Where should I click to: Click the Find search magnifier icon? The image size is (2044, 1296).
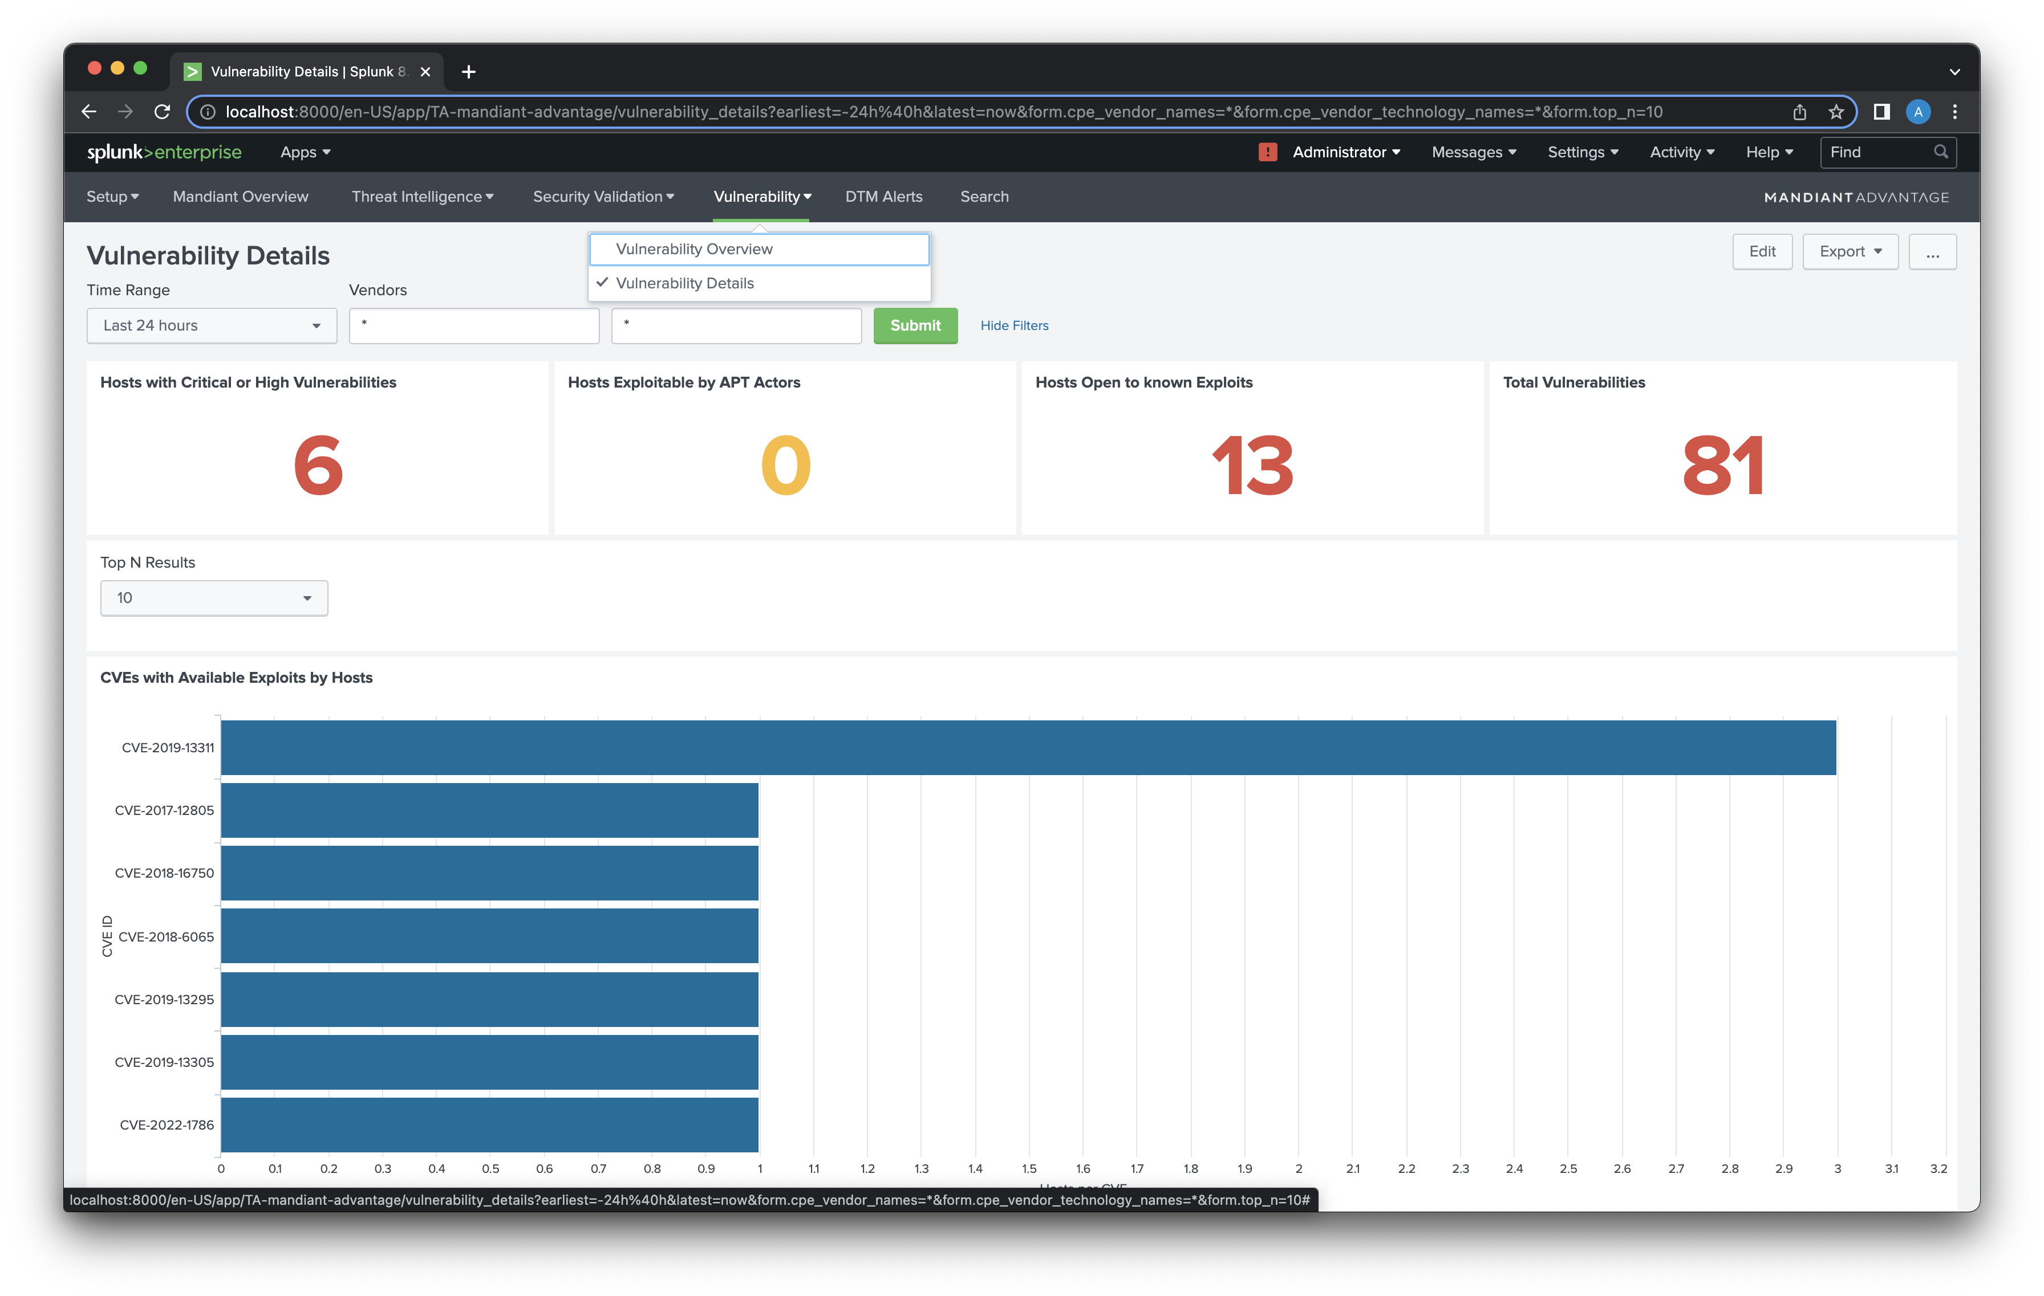[x=1940, y=152]
